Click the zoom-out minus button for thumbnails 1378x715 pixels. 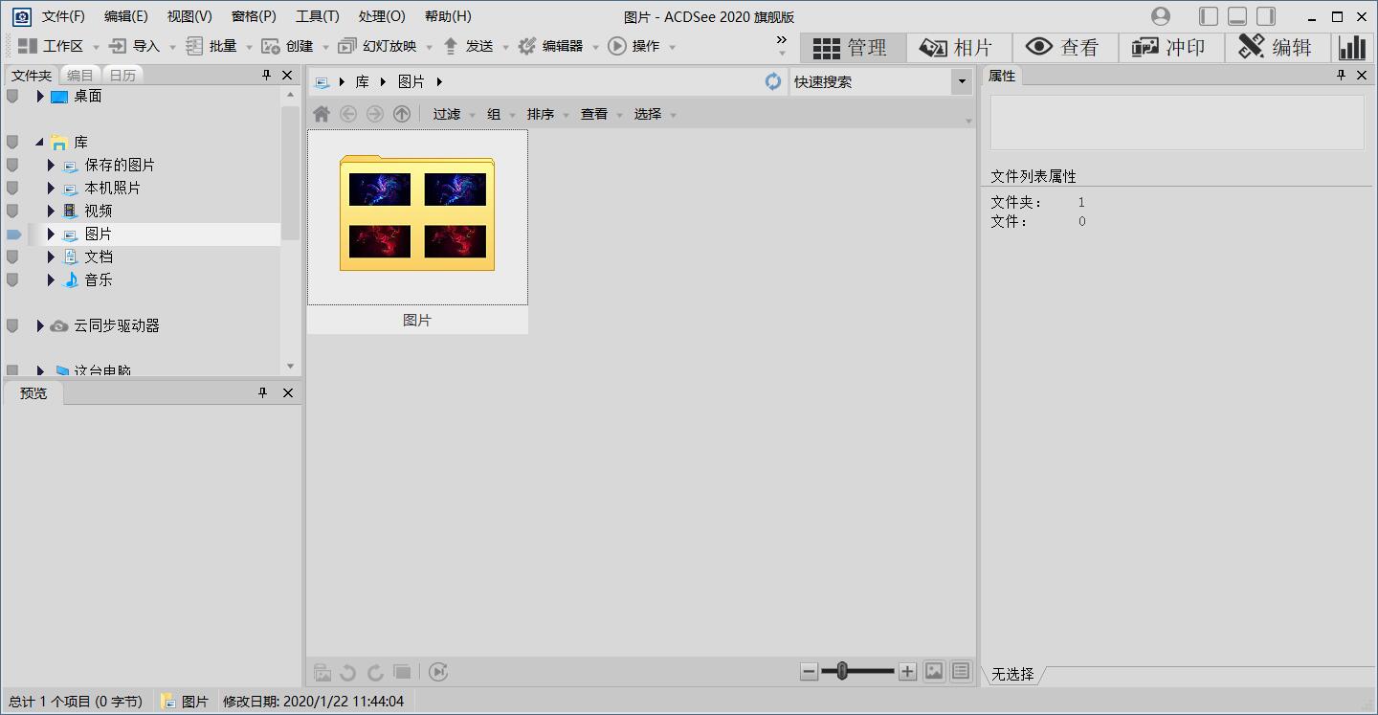pos(810,672)
